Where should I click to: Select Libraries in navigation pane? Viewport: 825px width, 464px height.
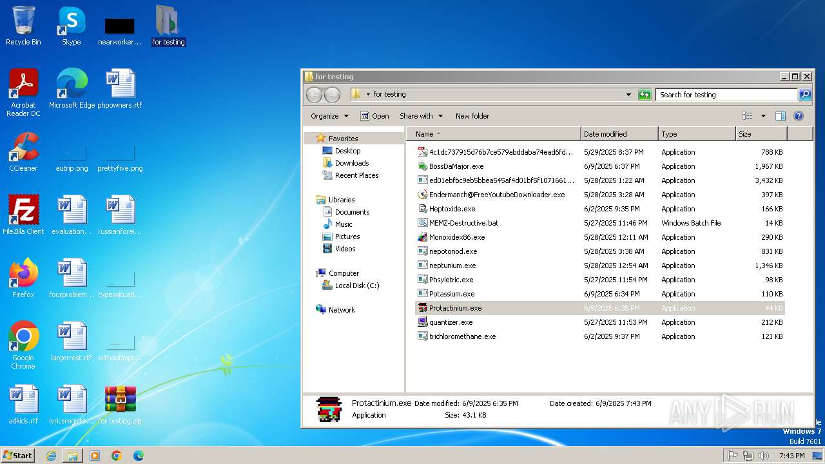coord(342,200)
